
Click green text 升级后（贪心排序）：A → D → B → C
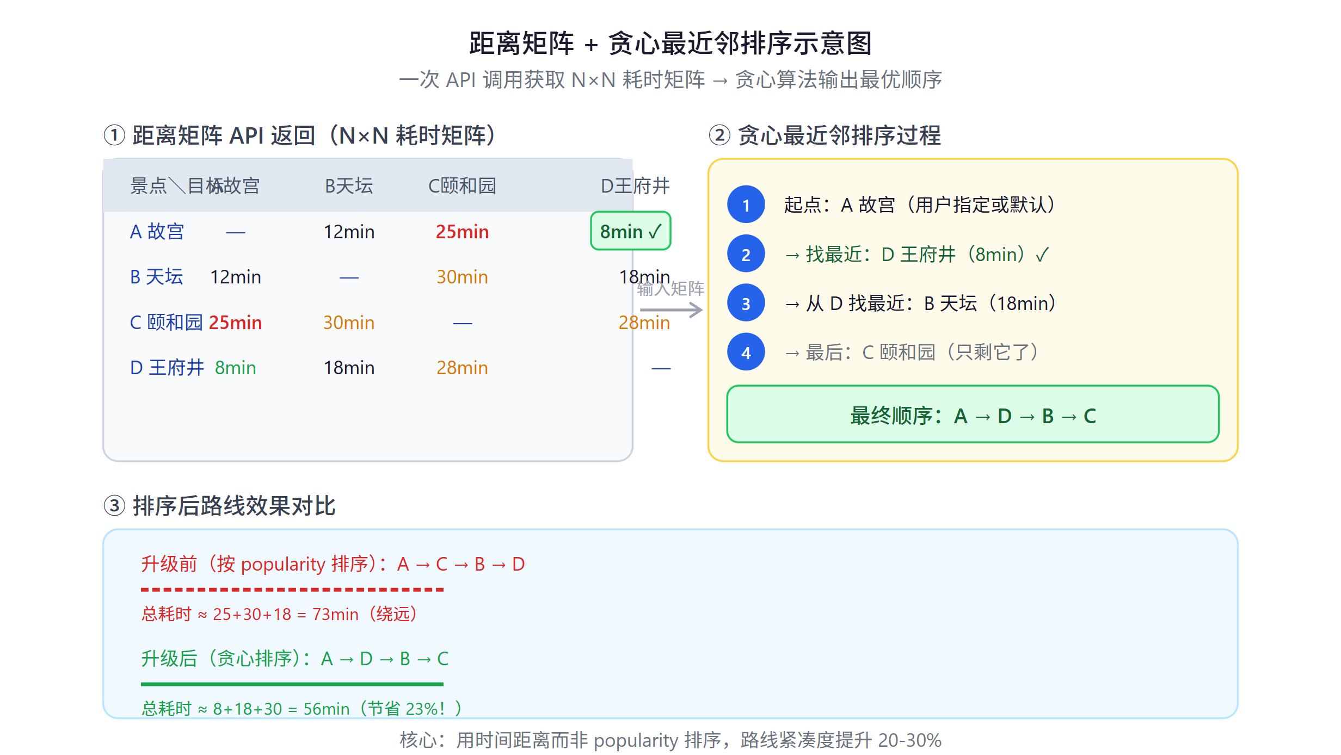[x=295, y=659]
